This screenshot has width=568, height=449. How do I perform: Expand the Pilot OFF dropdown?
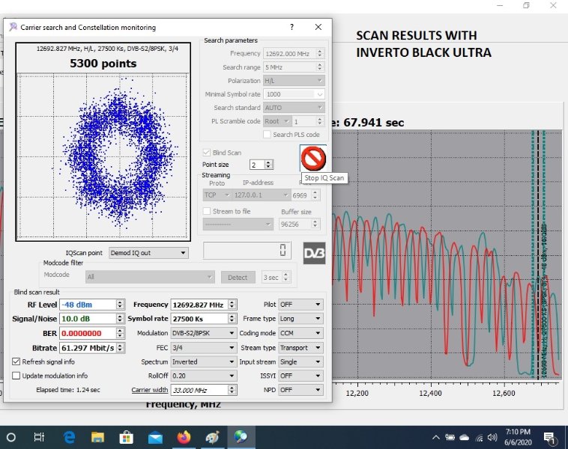coord(300,305)
